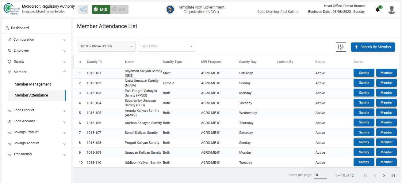Click the Dashboard sidebar icon
Screen dimensions: 402x183
(7, 28)
